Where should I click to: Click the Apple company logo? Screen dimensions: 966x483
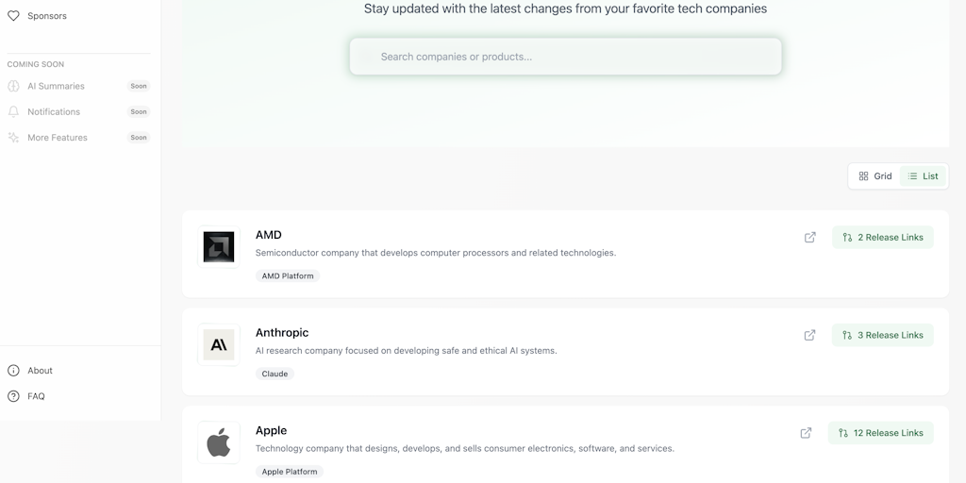pyautogui.click(x=219, y=442)
